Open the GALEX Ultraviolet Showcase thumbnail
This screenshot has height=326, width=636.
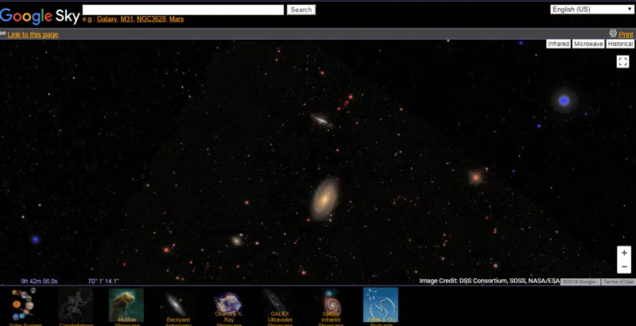coord(279,305)
